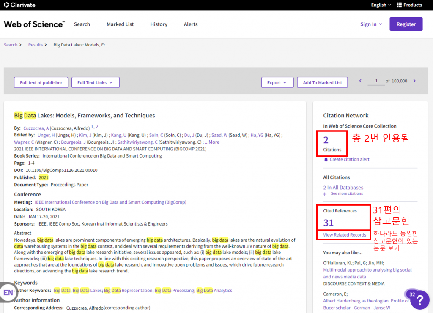Click the help question mark icon
Viewport: 433px width, 313px height.
pyautogui.click(x=420, y=300)
